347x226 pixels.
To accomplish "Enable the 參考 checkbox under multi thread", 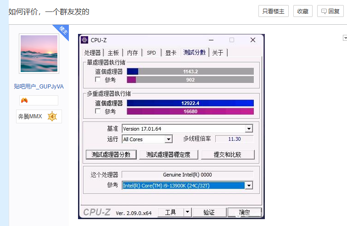I will pos(98,111).
